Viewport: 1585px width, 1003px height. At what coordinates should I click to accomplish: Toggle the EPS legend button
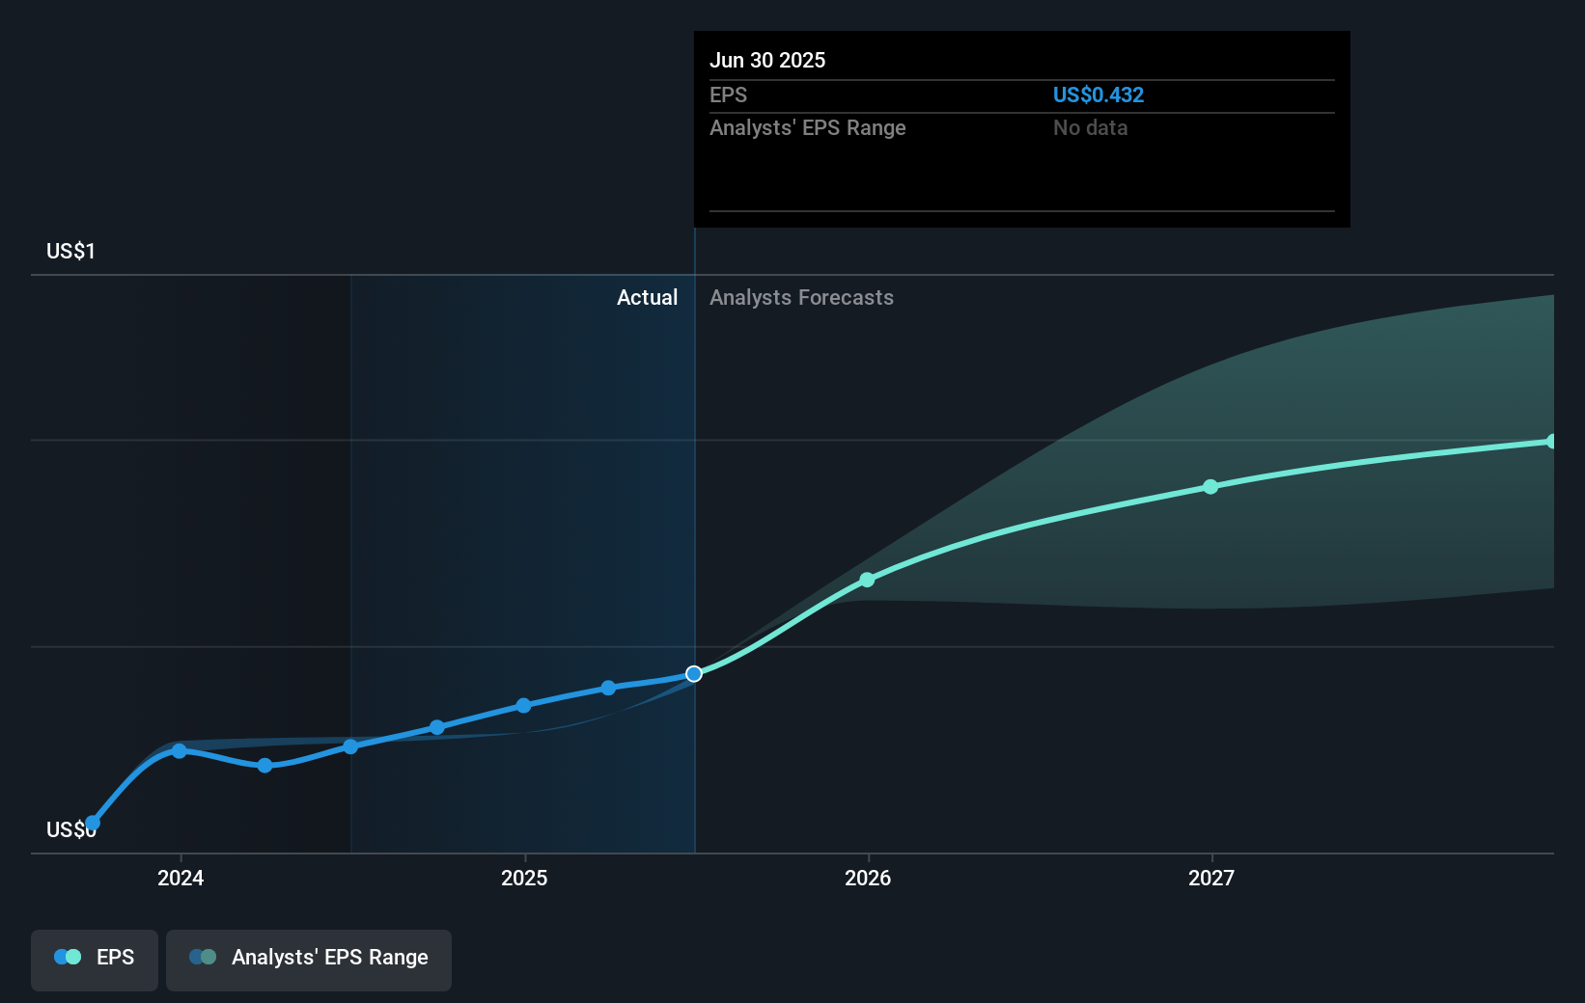(x=95, y=959)
